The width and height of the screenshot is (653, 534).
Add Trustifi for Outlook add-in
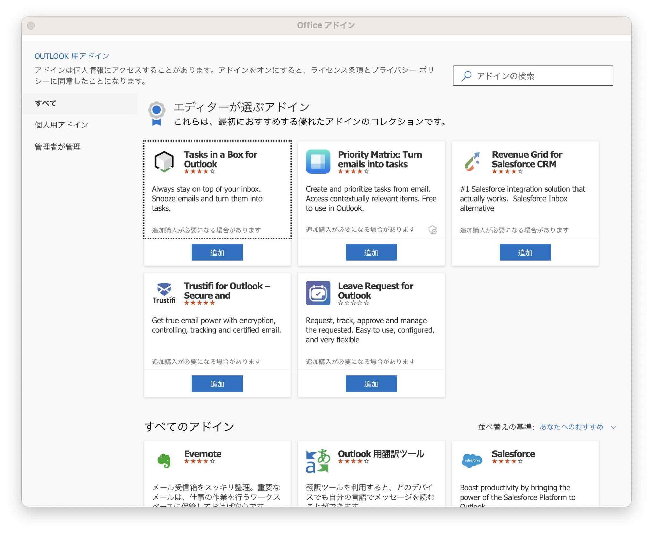217,384
